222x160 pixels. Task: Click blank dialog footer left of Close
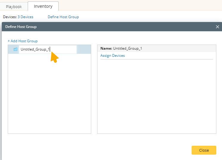[x=98, y=150]
